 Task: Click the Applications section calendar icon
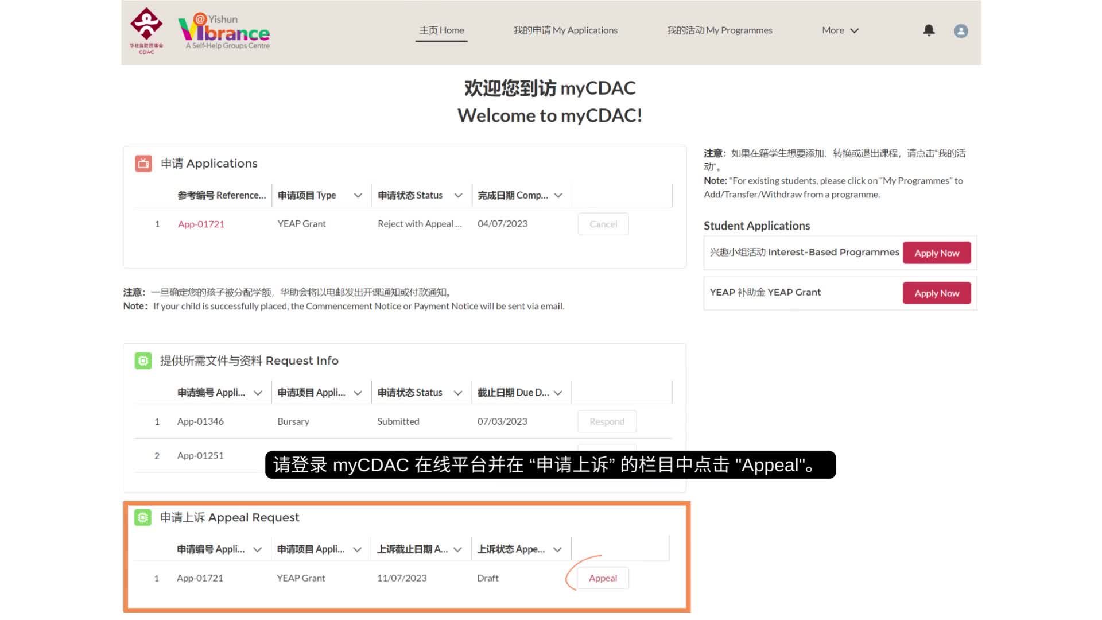[142, 163]
